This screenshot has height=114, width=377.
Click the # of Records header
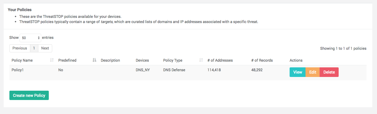point(262,60)
